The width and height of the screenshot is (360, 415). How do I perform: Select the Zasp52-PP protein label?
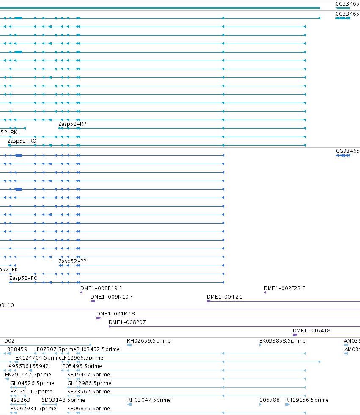tap(72, 261)
